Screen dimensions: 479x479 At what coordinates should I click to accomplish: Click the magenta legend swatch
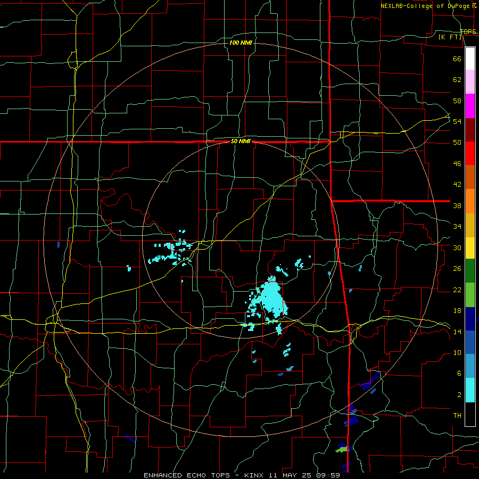click(x=470, y=106)
